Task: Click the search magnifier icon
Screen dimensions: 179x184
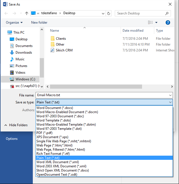Action: [x=167, y=13]
